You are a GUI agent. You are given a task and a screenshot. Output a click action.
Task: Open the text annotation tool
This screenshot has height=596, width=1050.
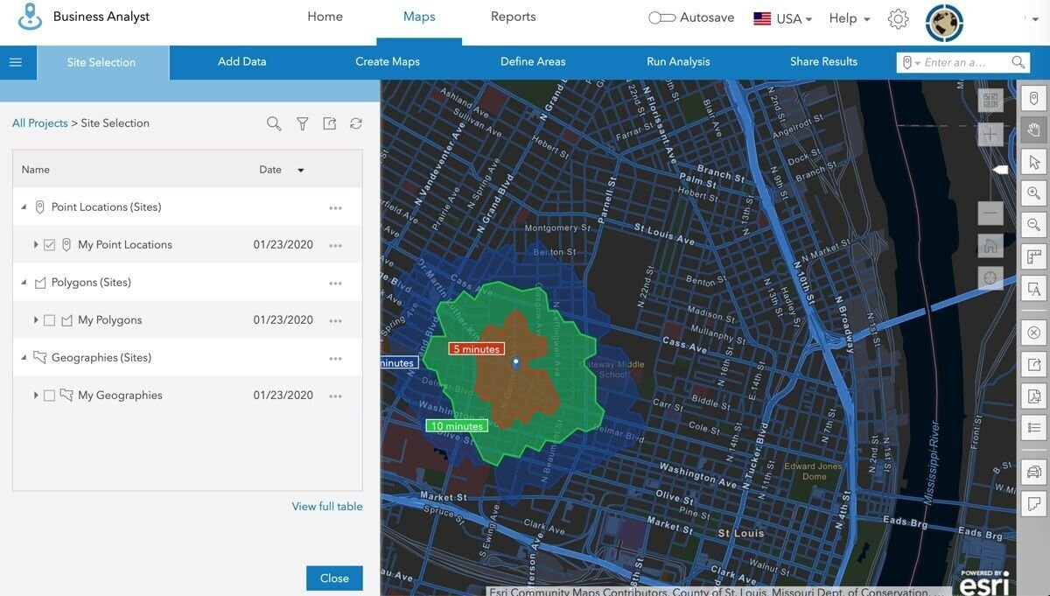(x=1033, y=289)
